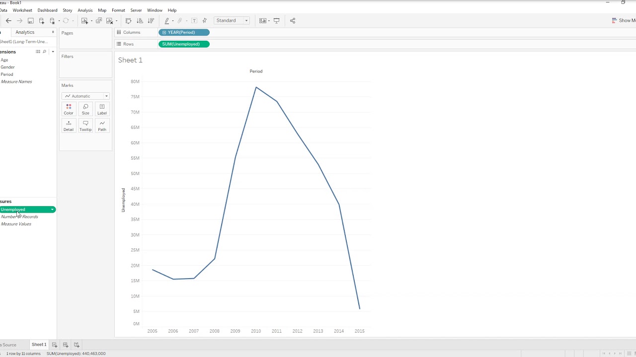Open the Standard fit dropdown
The image size is (636, 357).
[x=232, y=21]
